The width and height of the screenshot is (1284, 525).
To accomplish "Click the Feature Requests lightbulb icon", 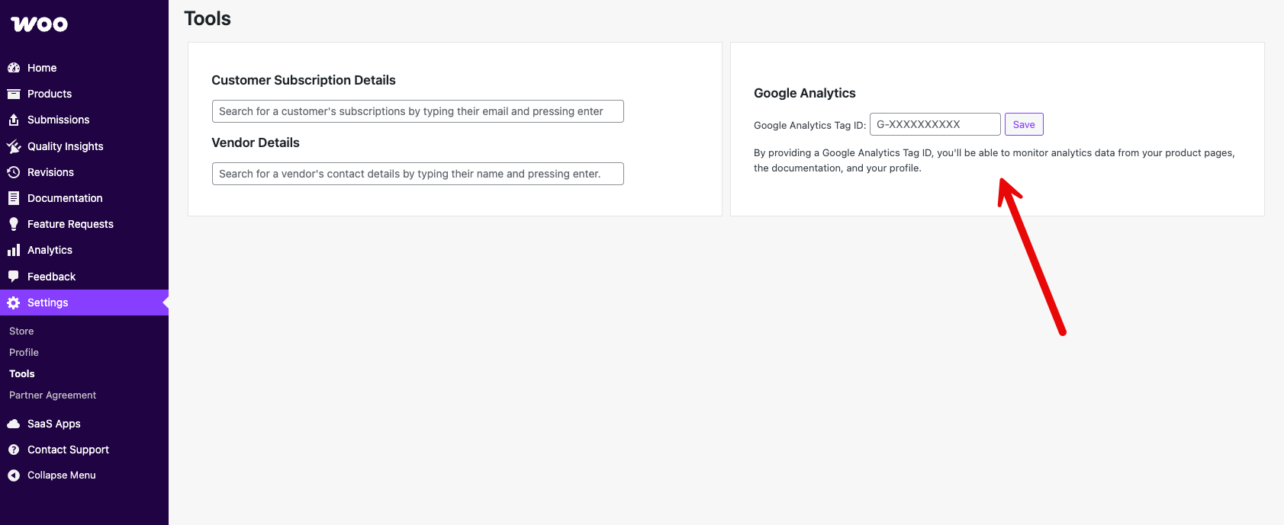I will point(14,224).
